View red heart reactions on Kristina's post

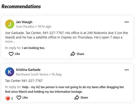8,98
